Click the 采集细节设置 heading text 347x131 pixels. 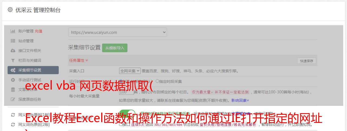(84, 48)
